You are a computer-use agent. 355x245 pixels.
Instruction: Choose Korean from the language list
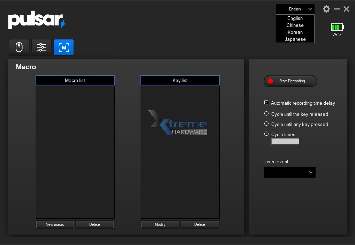295,32
